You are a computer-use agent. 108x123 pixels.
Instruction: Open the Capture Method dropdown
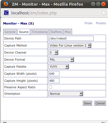pyautogui.click(x=70, y=45)
